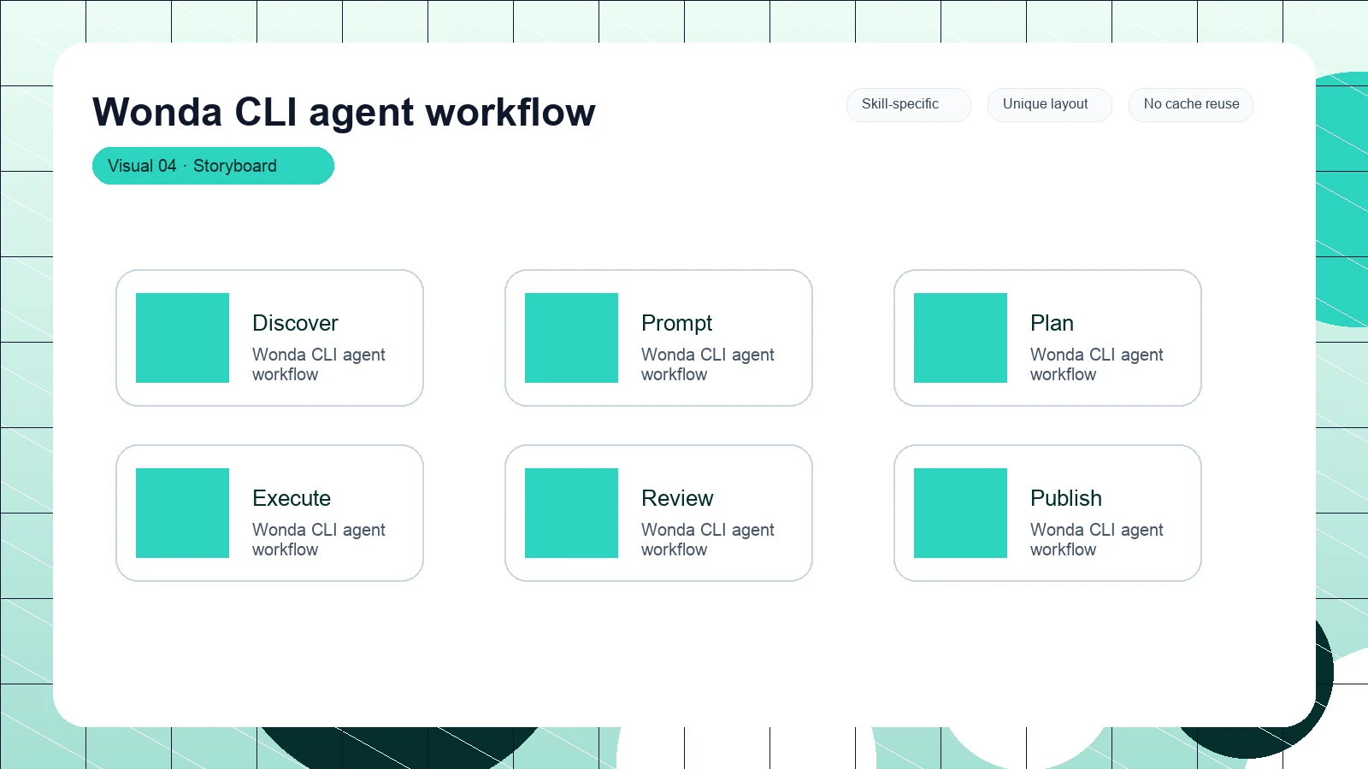Viewport: 1368px width, 769px height.
Task: Click the description text under Review
Action: [708, 539]
